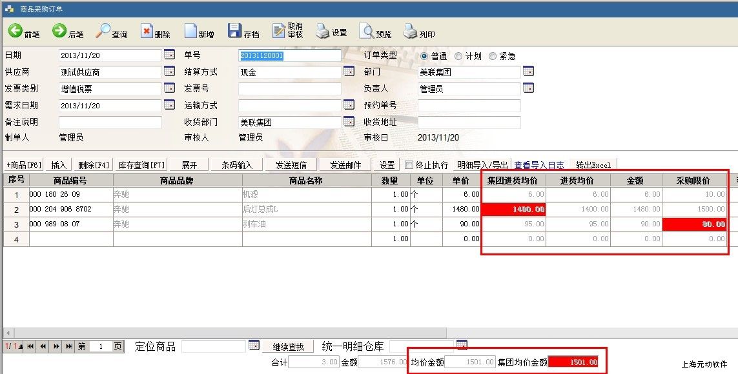Click the 删除 delete document icon

pos(147,31)
